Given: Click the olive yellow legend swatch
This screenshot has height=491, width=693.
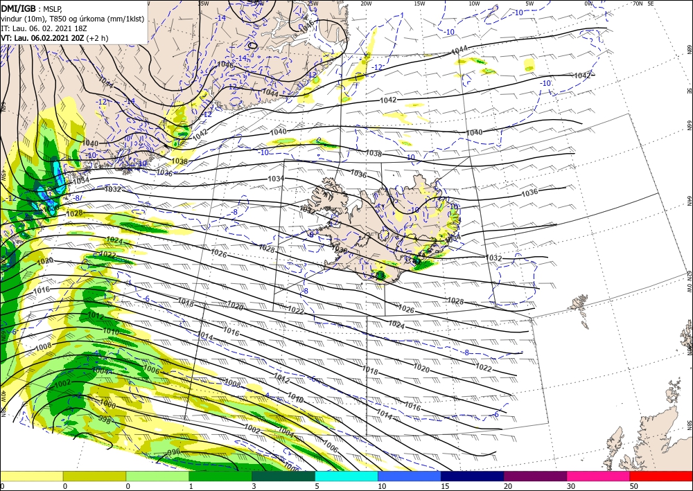Looking at the screenshot, I should click(94, 476).
